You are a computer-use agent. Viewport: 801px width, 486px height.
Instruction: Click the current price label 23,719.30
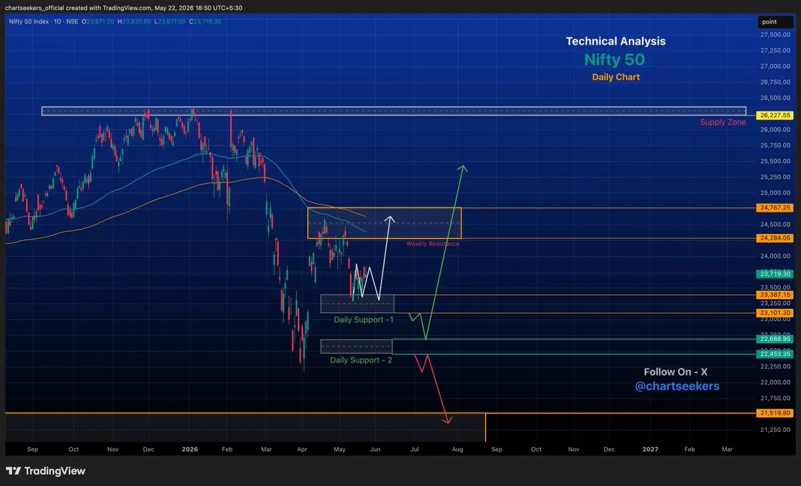pyautogui.click(x=775, y=274)
